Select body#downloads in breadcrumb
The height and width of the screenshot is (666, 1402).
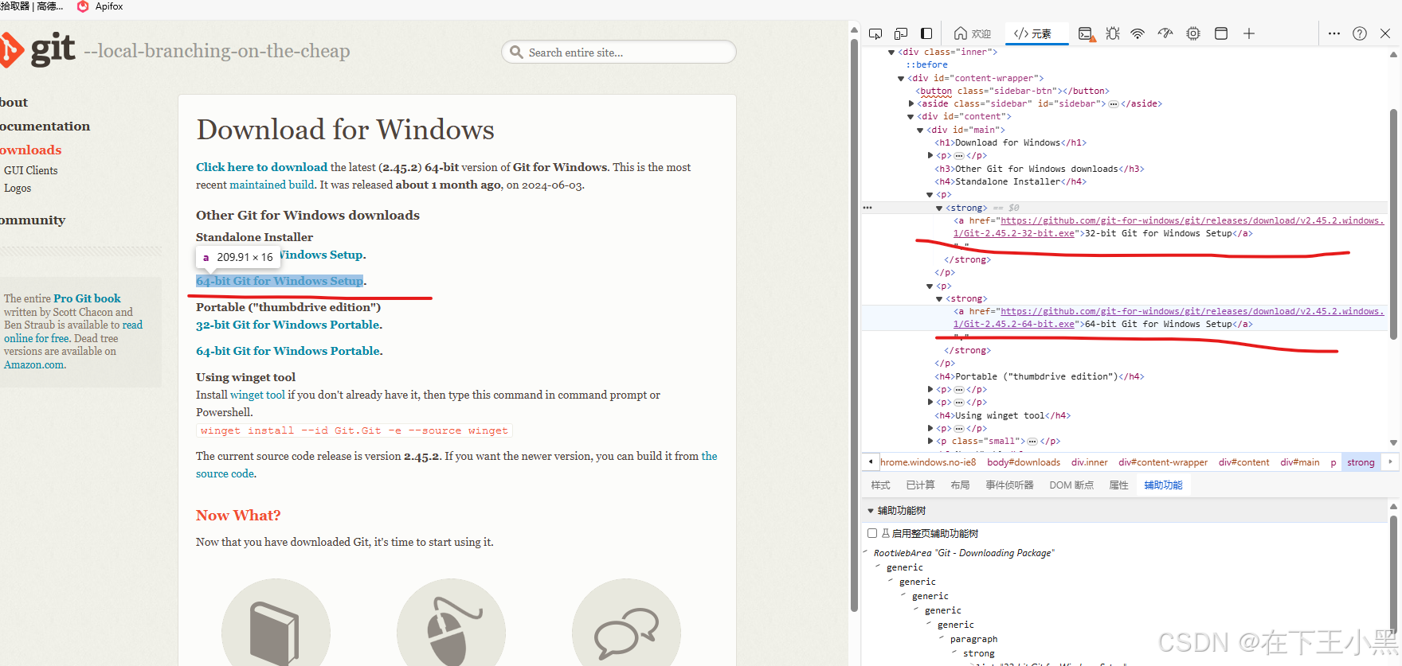pos(1024,462)
